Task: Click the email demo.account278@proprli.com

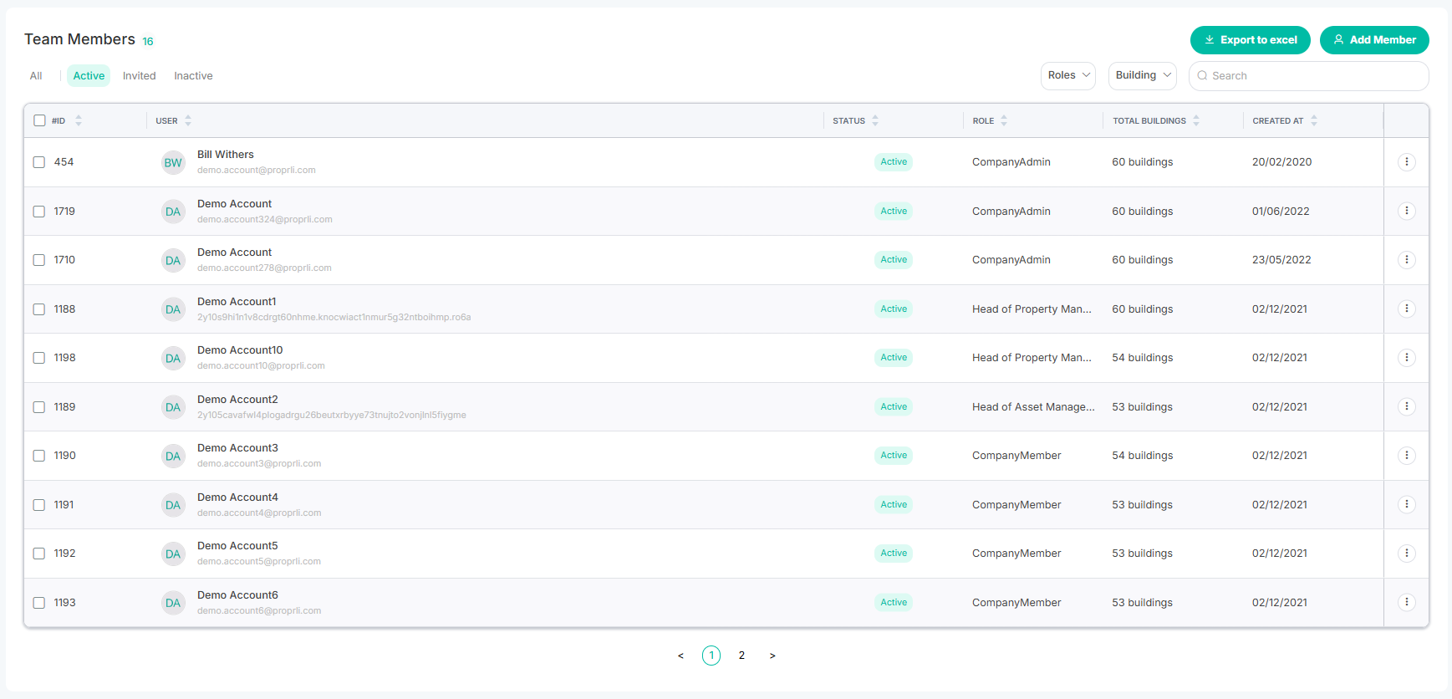Action: 264,268
